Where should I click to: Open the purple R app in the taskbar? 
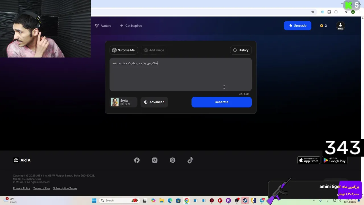click(x=228, y=200)
